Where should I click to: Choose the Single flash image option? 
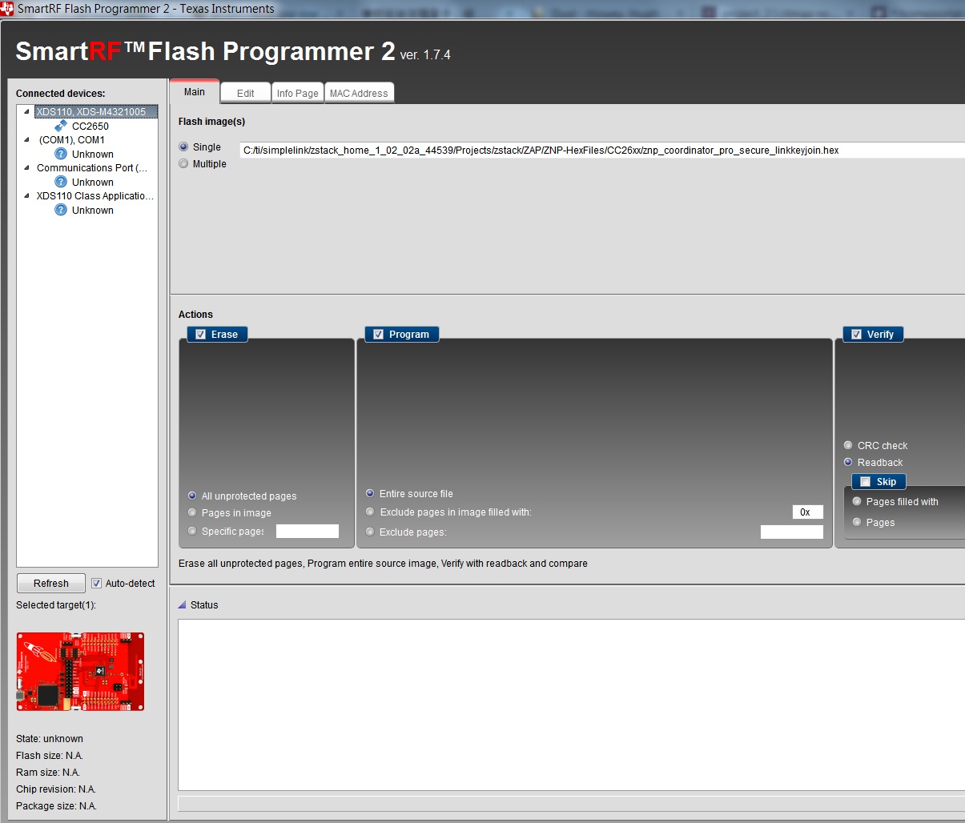[x=184, y=147]
